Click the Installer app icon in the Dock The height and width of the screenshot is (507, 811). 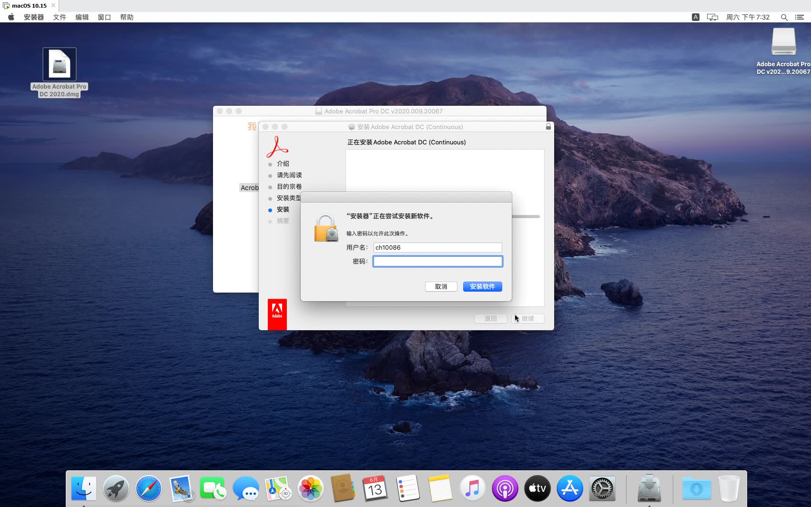coord(649,488)
